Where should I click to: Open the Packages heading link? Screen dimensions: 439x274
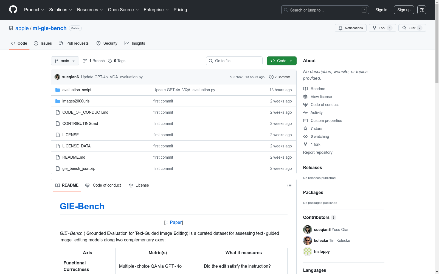[313, 192]
